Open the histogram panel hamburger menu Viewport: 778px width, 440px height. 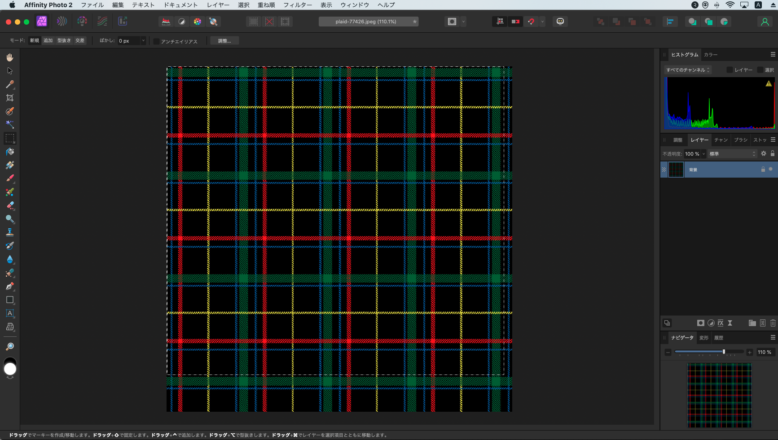(x=773, y=54)
